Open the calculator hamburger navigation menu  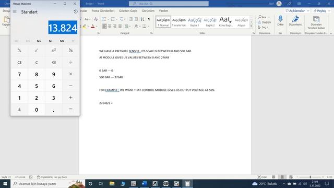coord(15,11)
